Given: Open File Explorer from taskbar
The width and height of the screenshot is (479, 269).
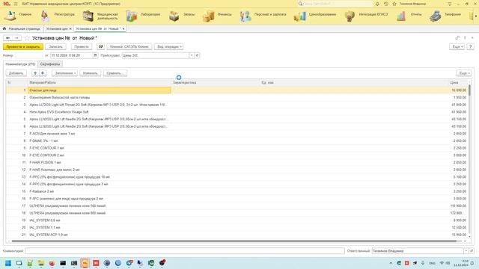Looking at the screenshot, I should (x=40, y=263).
